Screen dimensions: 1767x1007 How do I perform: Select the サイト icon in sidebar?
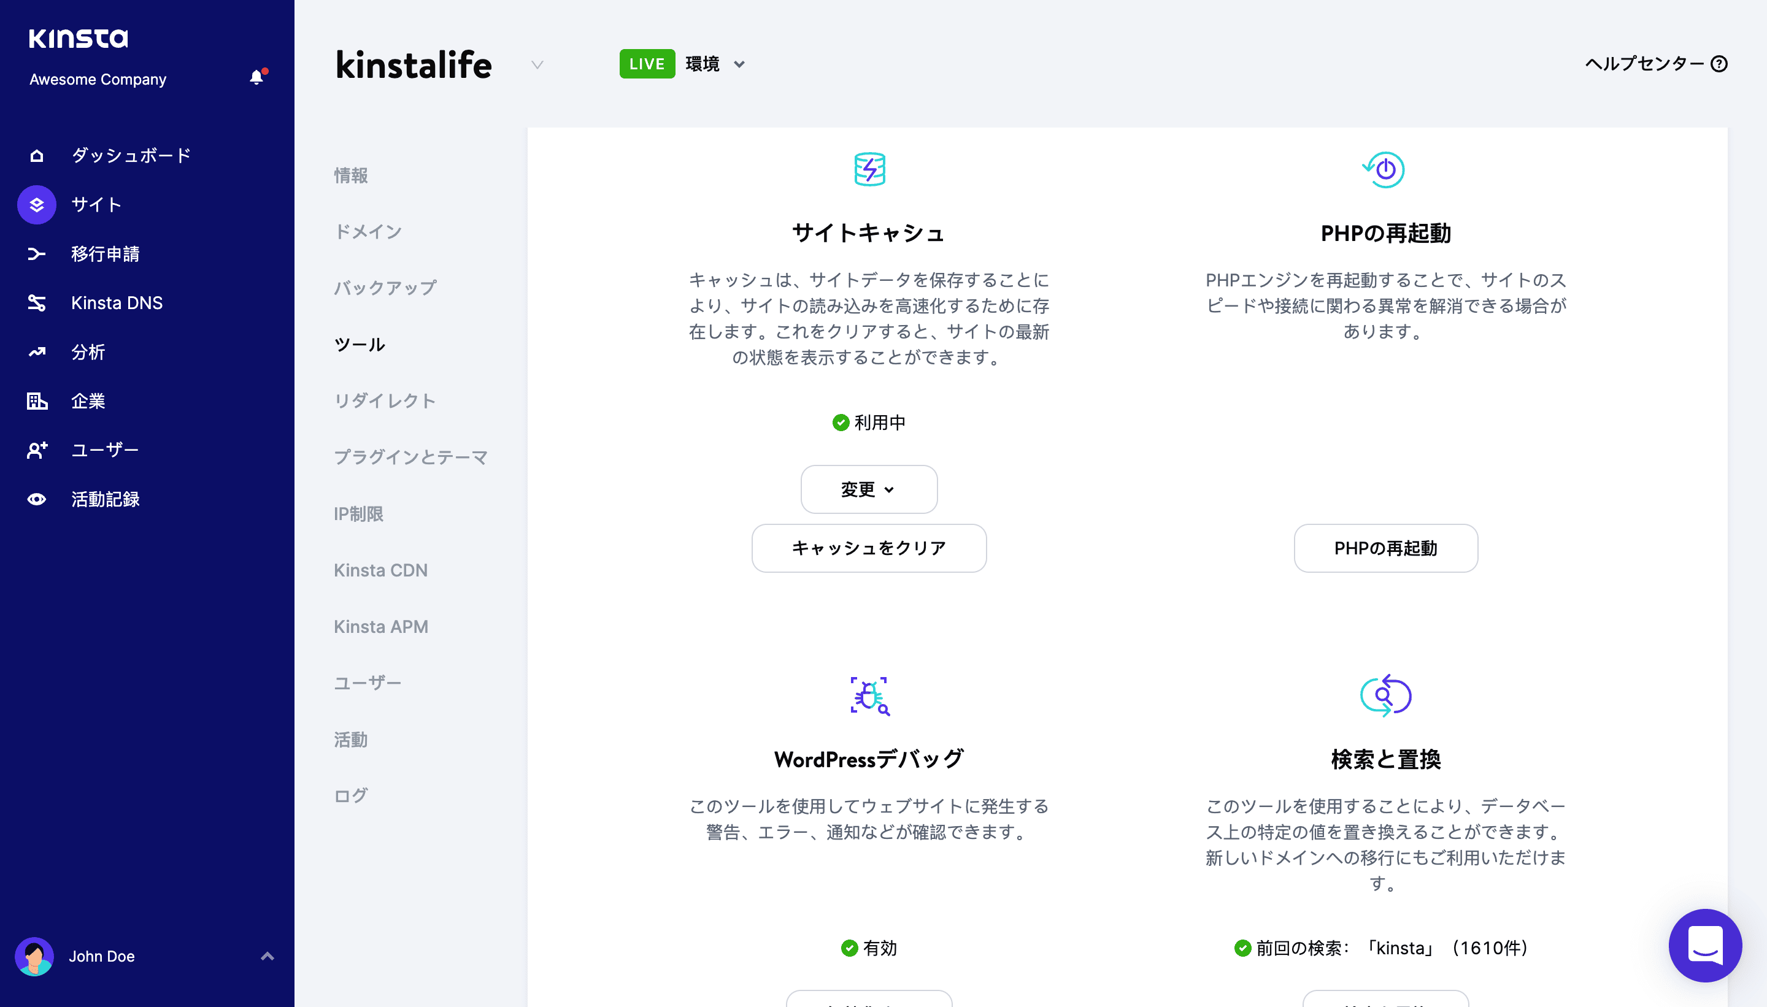pos(36,204)
